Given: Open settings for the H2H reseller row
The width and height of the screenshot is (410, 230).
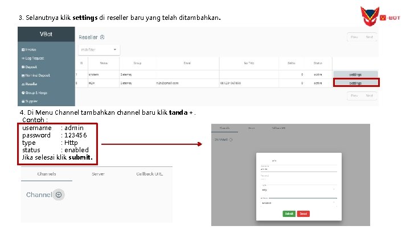Looking at the screenshot, I should [x=356, y=83].
